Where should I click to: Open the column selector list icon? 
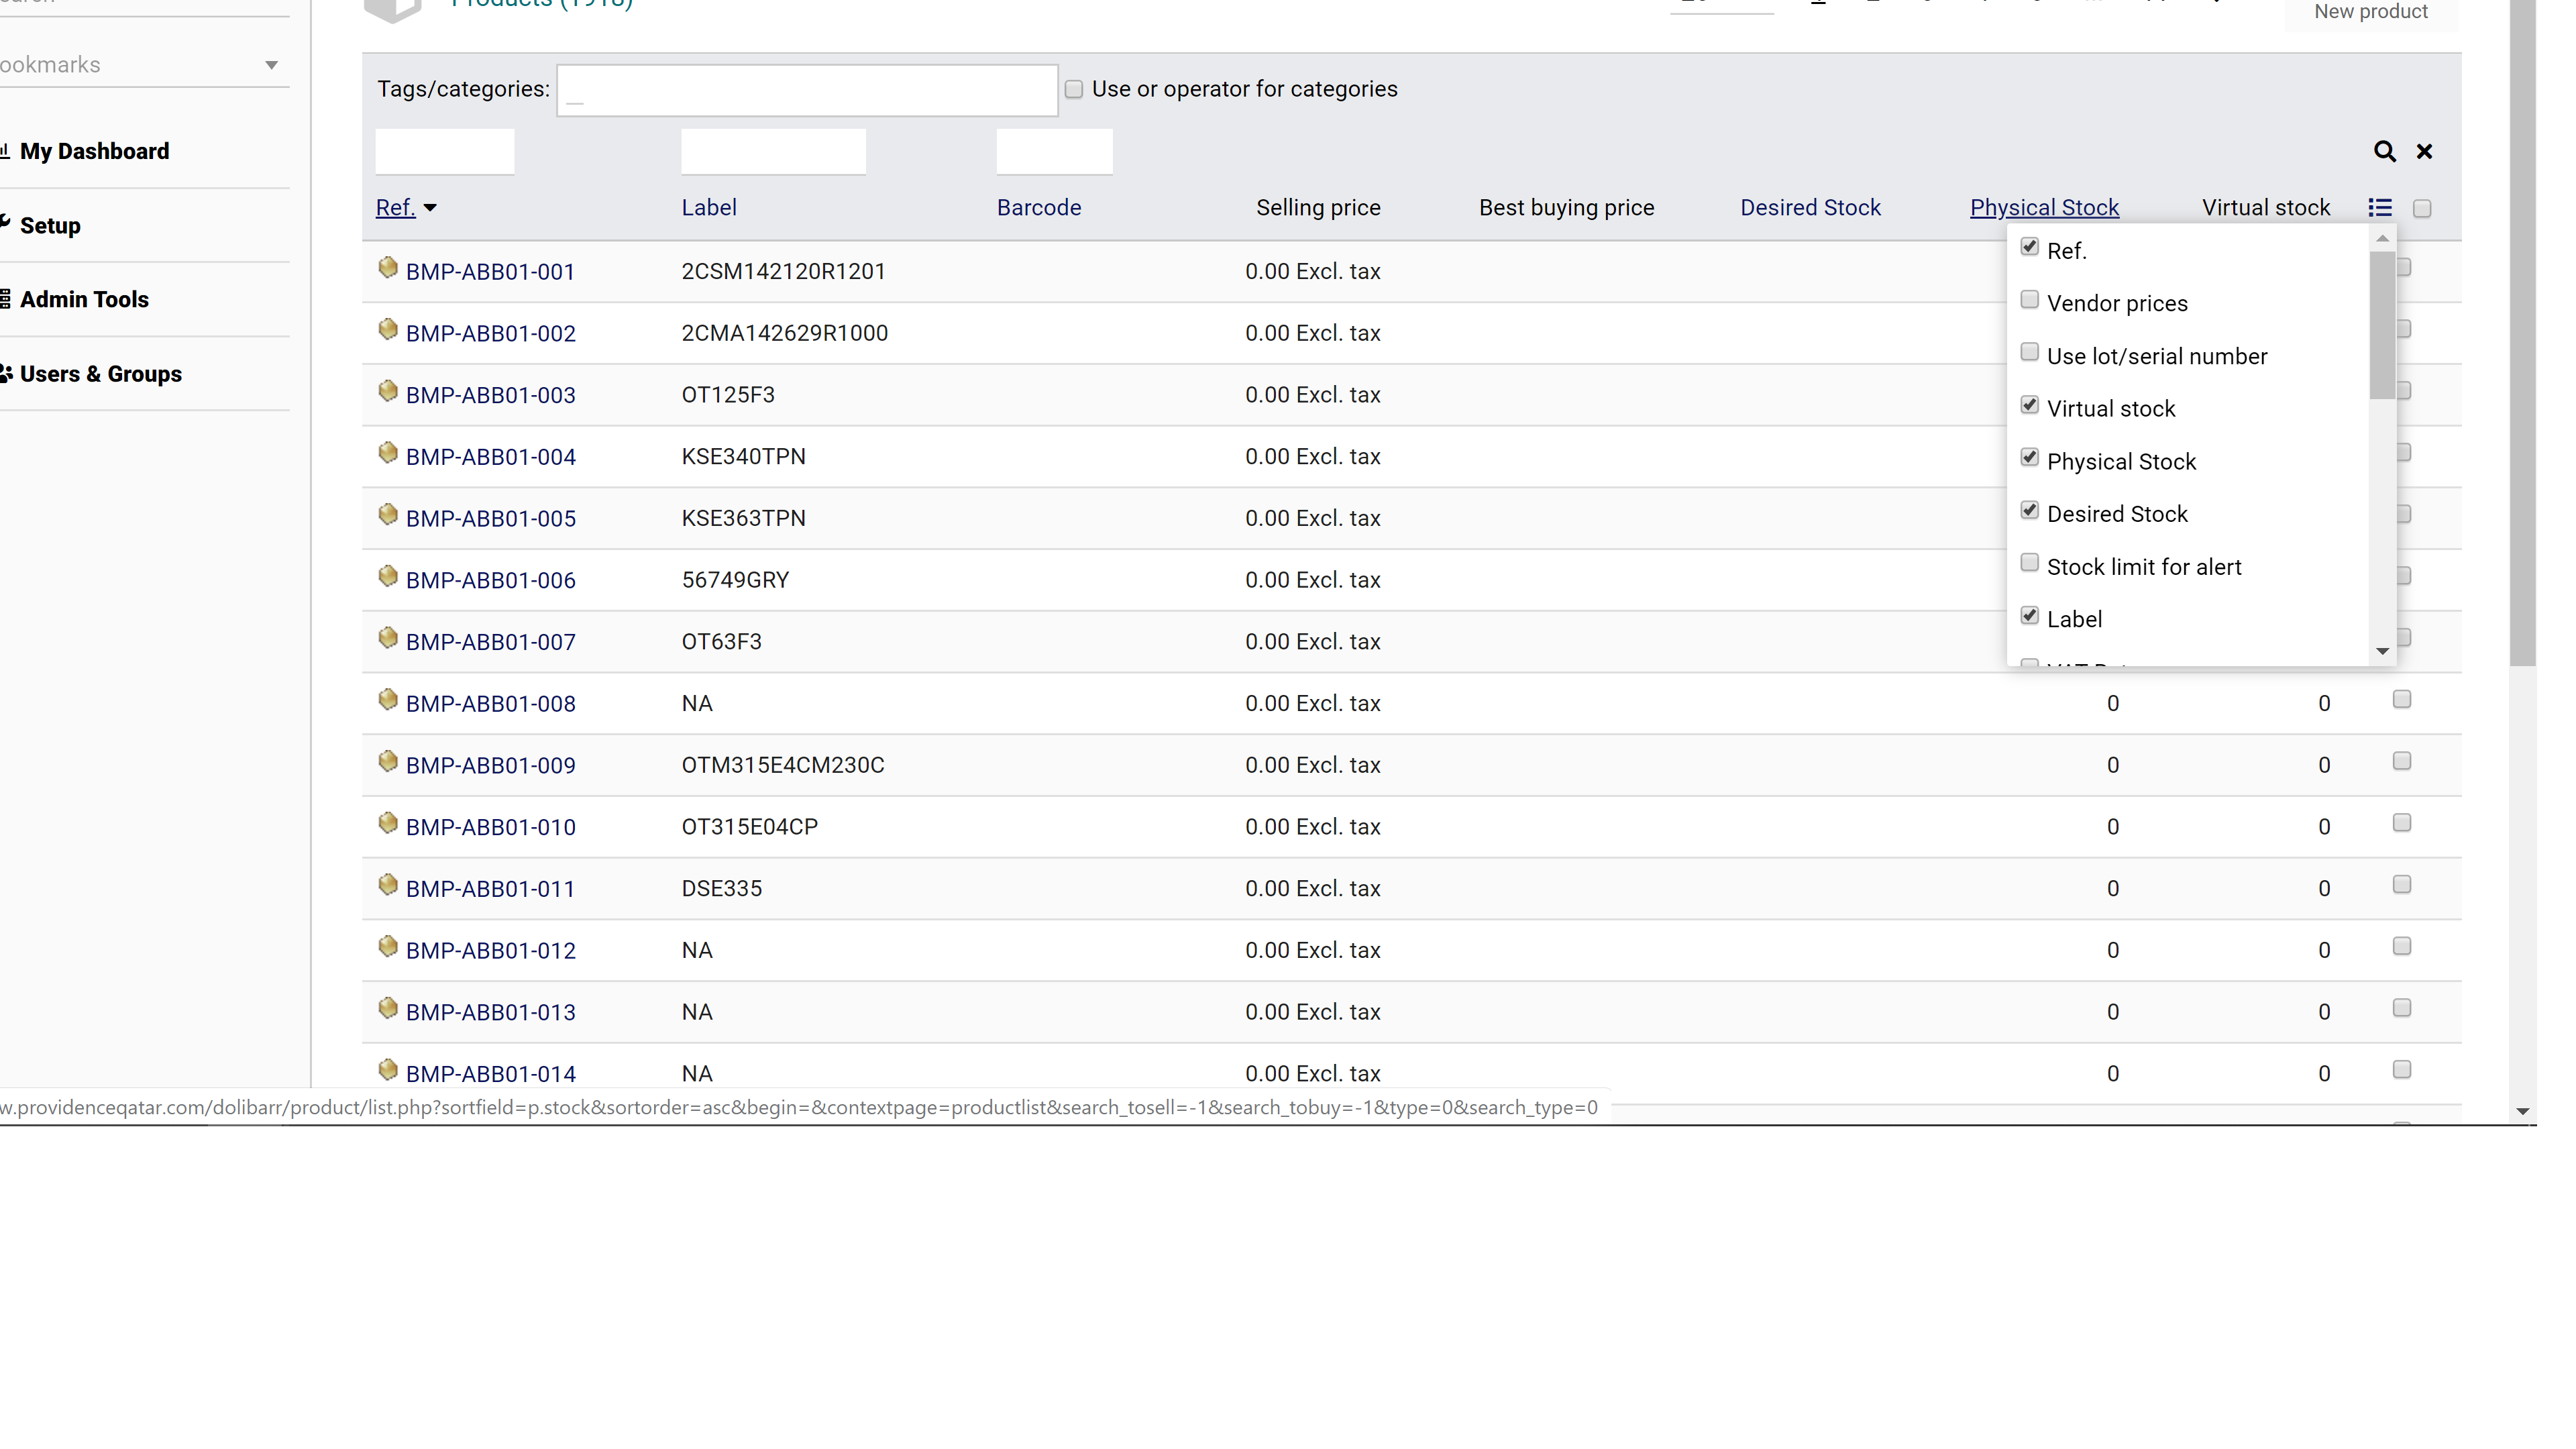click(2381, 207)
